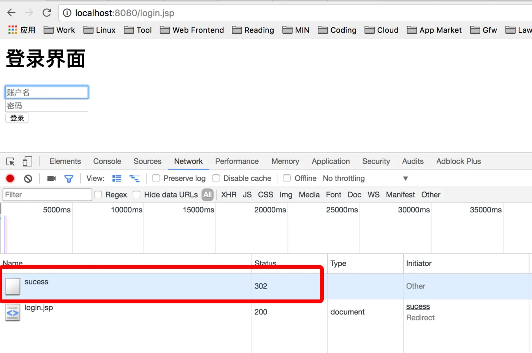Toggle the device toolbar icon

27,162
